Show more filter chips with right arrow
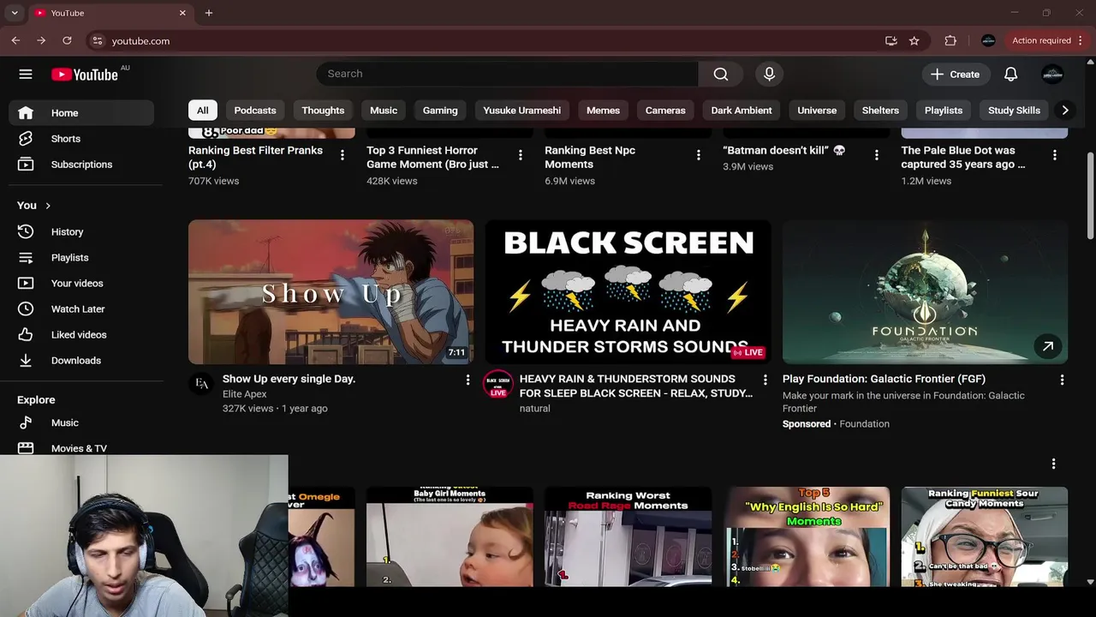 [1065, 110]
